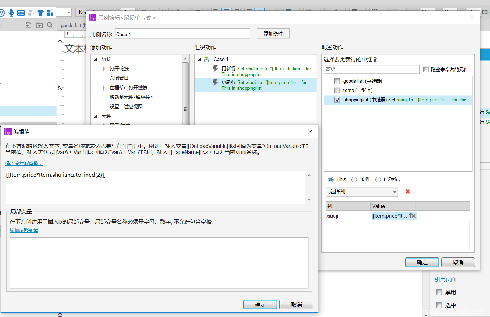Check the goods list repeater checkbox
This screenshot has height=317, width=490.
point(337,81)
